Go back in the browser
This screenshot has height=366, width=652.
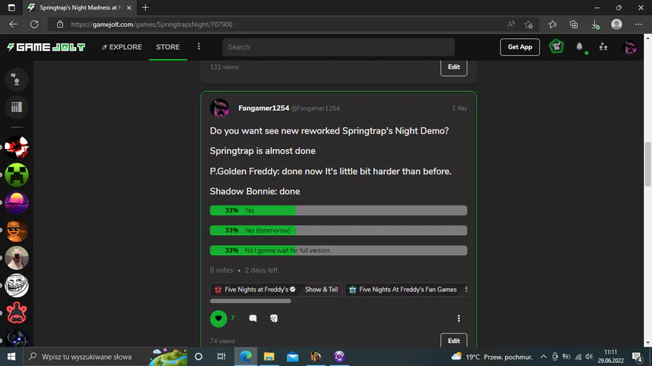[x=13, y=24]
